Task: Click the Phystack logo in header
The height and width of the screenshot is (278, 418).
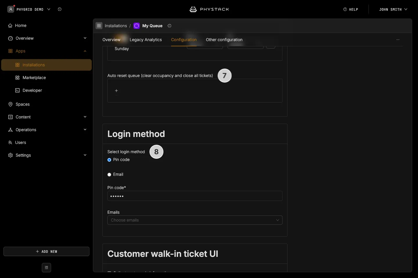Action: coord(209,9)
